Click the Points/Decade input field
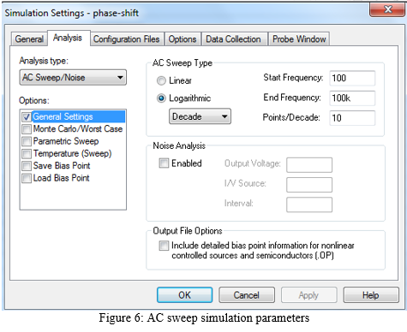 point(352,118)
